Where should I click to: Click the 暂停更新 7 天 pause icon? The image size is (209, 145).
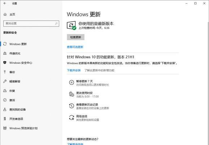[x=71, y=83]
